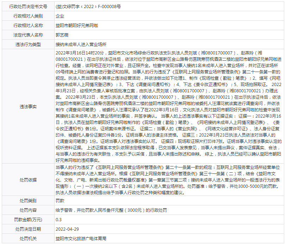
Task: Select the penalty content mentioning 3000元
Action: 111,210
